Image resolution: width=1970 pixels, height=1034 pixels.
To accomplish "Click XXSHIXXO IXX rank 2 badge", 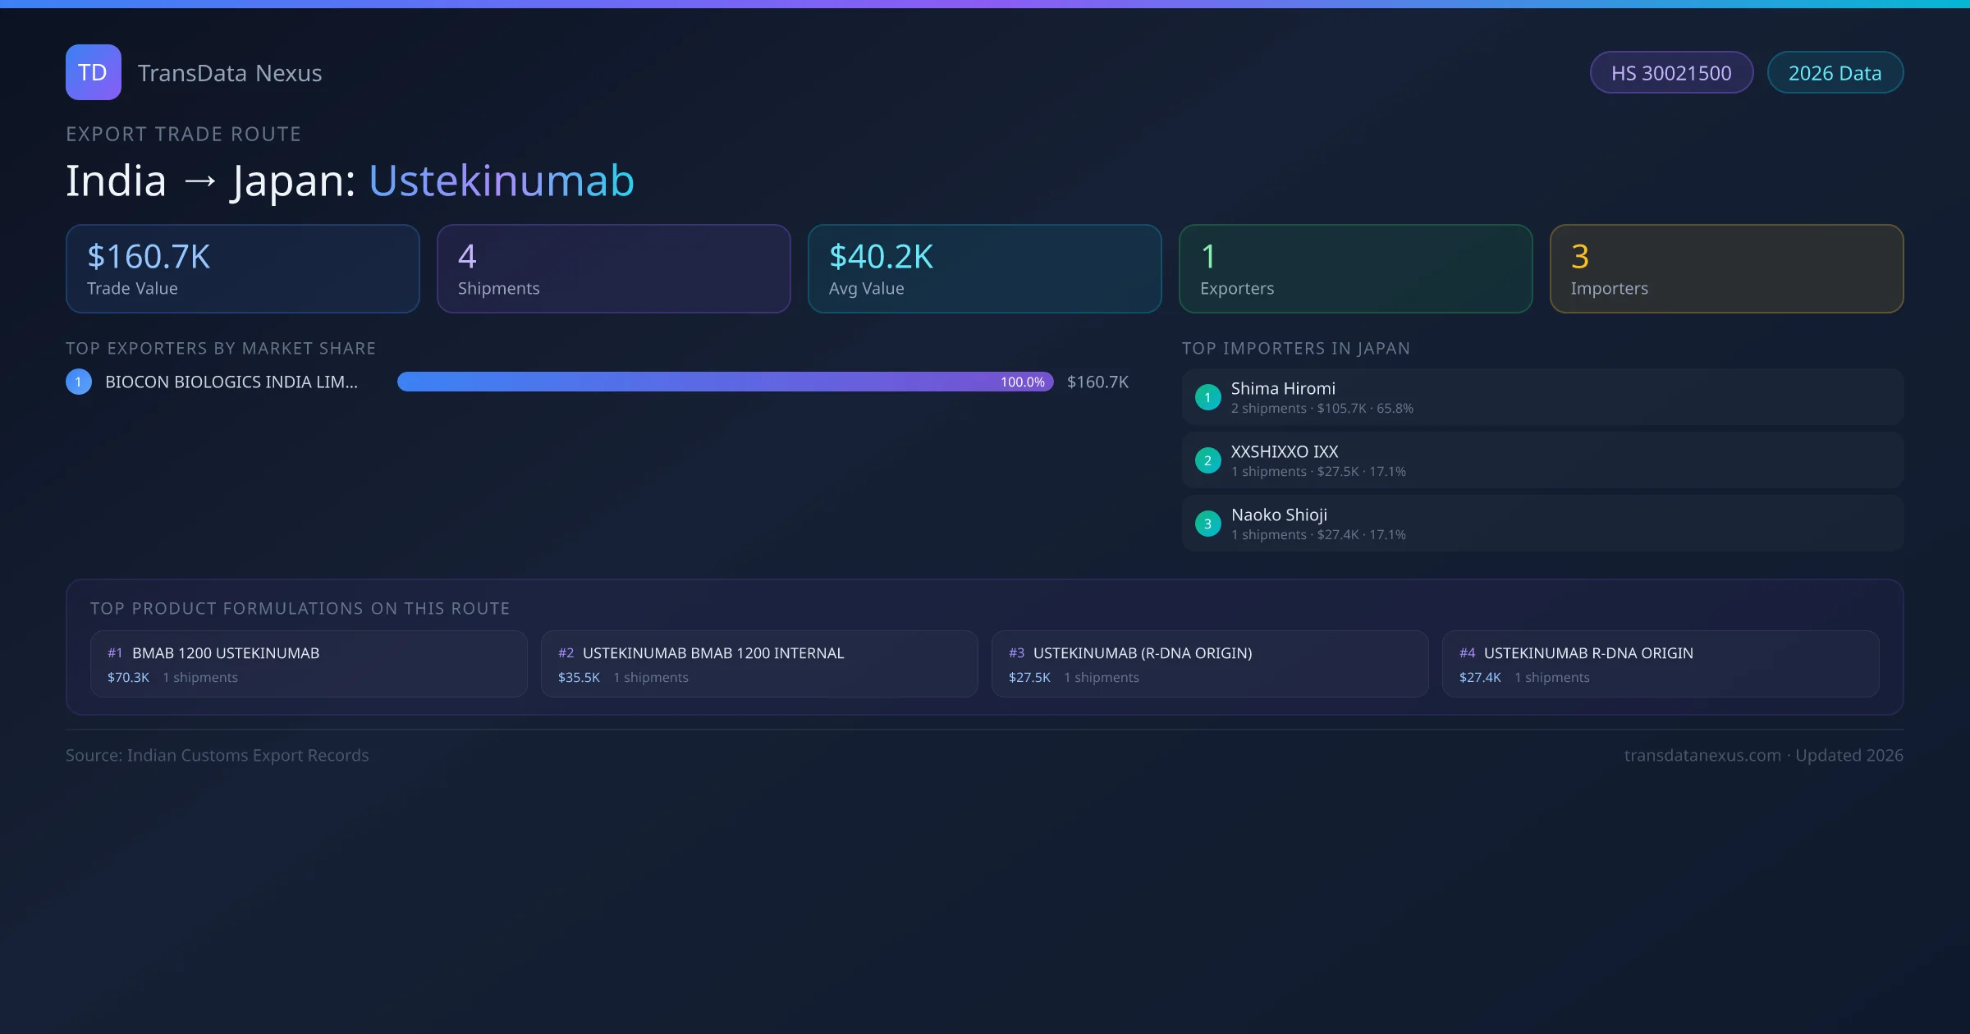I will tap(1207, 460).
